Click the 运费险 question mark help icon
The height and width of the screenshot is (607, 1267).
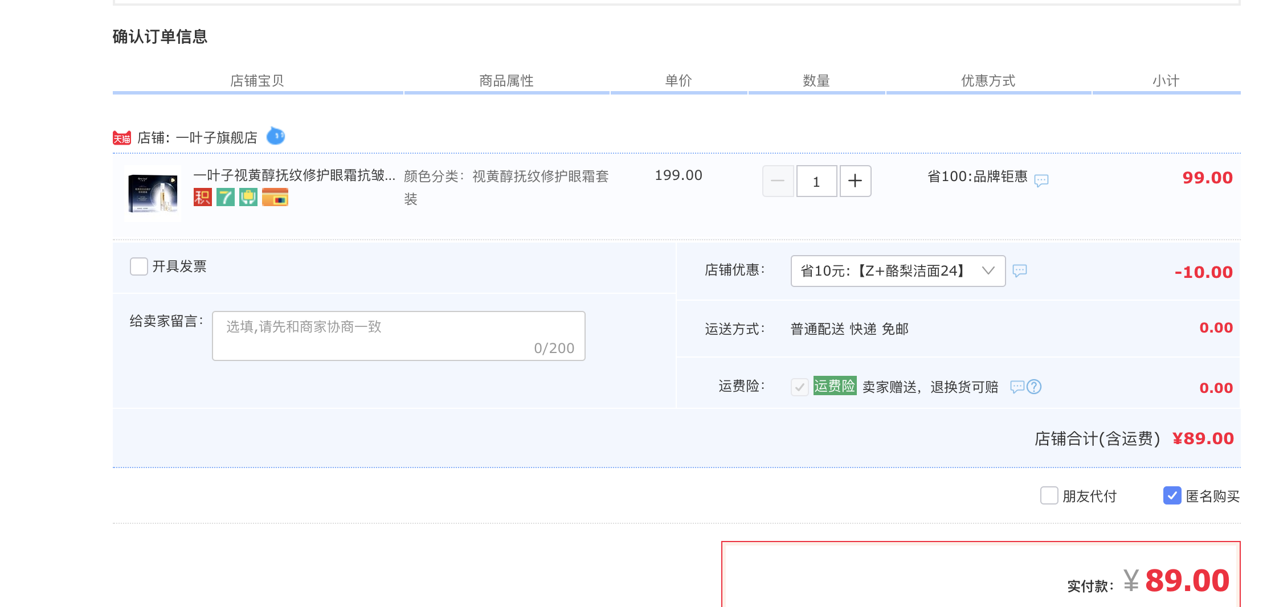coord(1034,387)
